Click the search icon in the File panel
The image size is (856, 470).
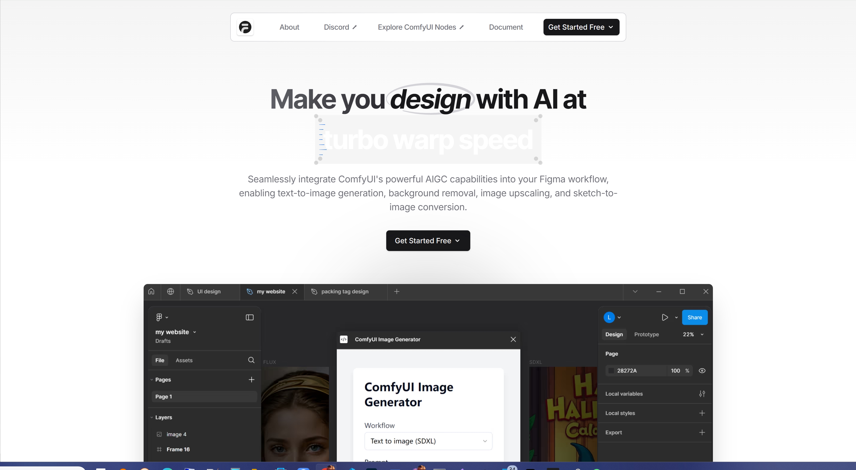[x=251, y=360]
